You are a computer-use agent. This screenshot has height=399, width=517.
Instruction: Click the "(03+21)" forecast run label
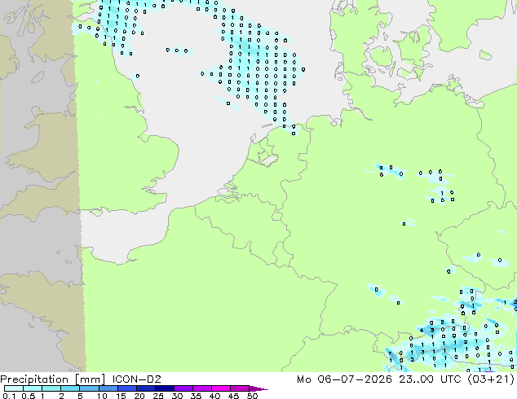point(491,379)
